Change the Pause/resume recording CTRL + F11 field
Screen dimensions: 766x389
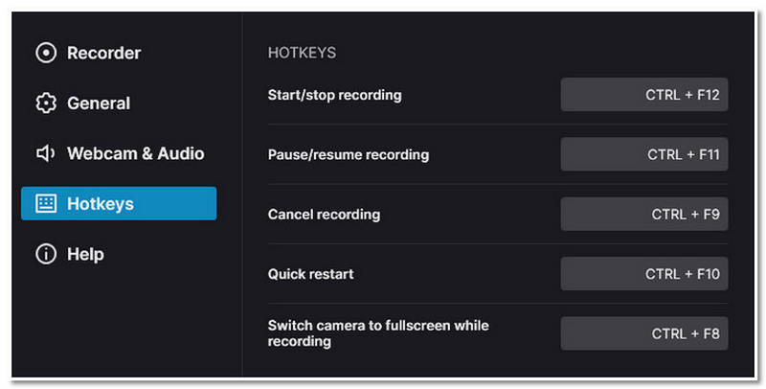643,154
